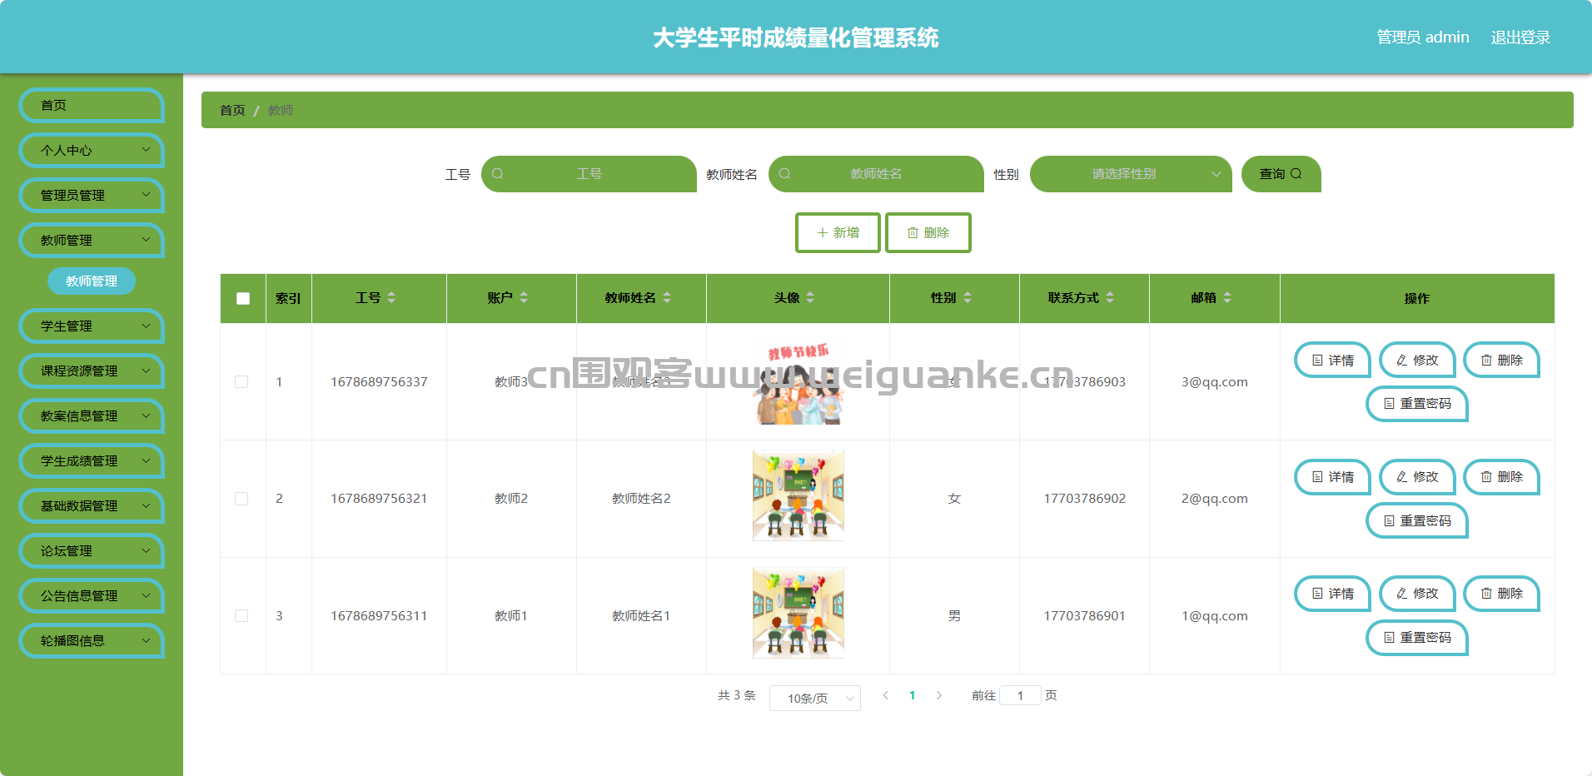This screenshot has height=776, width=1592.
Task: Sort by 教师姓名 using its sort arrows
Action: coord(667,298)
